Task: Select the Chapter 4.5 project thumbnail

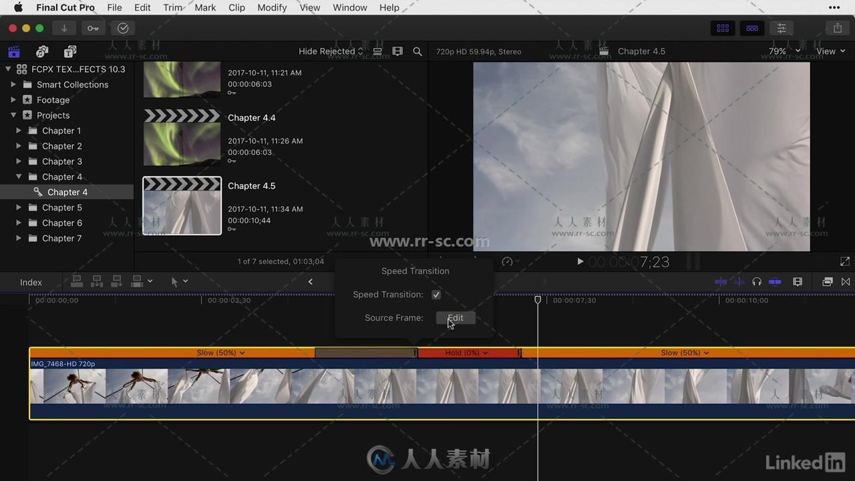Action: (x=182, y=206)
